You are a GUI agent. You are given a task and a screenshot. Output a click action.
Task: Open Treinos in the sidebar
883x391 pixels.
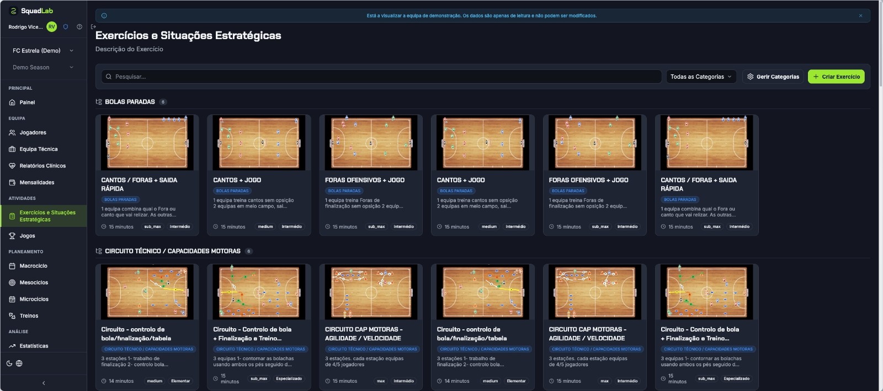click(x=44, y=316)
